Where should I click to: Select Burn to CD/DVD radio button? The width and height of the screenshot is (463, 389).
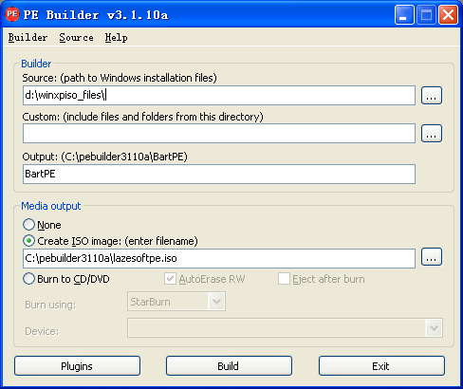pyautogui.click(x=28, y=279)
